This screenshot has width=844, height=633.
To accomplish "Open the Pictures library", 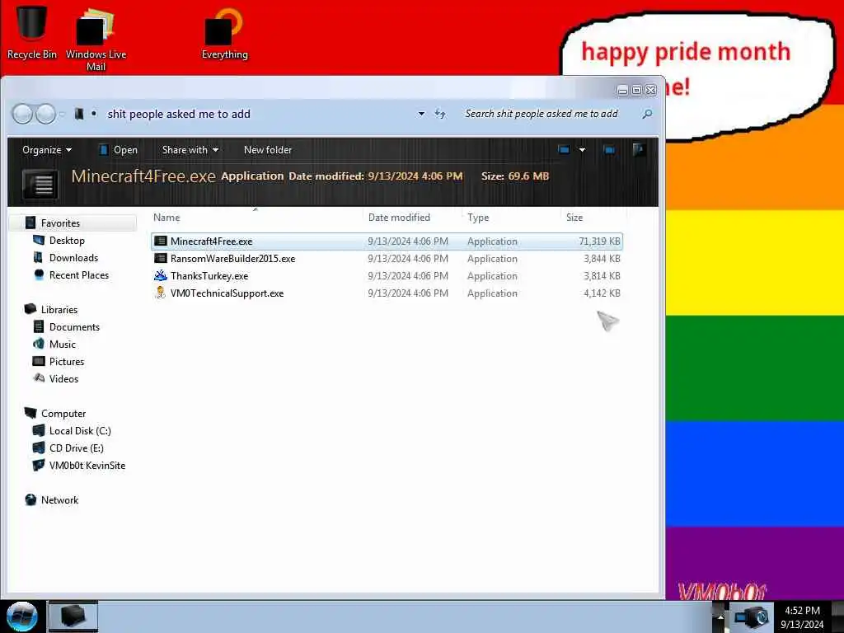I will pos(67,361).
